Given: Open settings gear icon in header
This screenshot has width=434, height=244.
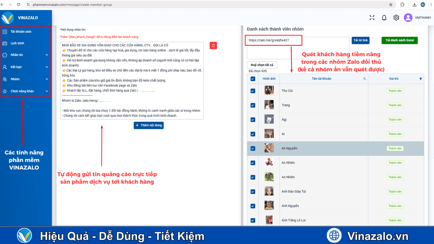Looking at the screenshot, I should pyautogui.click(x=396, y=18).
